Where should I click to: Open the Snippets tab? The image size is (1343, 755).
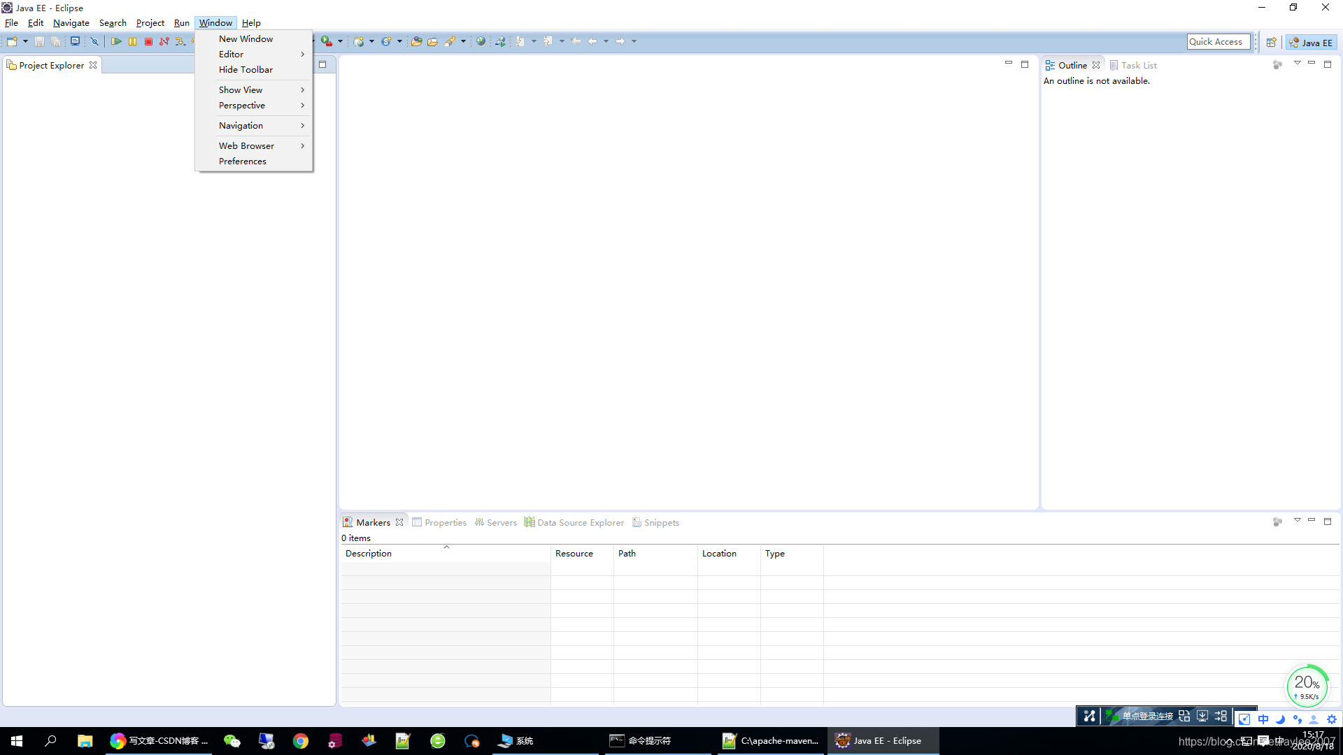pos(655,522)
